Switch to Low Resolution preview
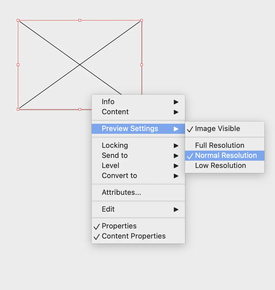This screenshot has height=290, width=275. pos(225,166)
